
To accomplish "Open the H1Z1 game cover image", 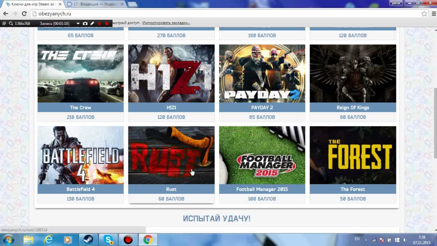I will pyautogui.click(x=171, y=73).
